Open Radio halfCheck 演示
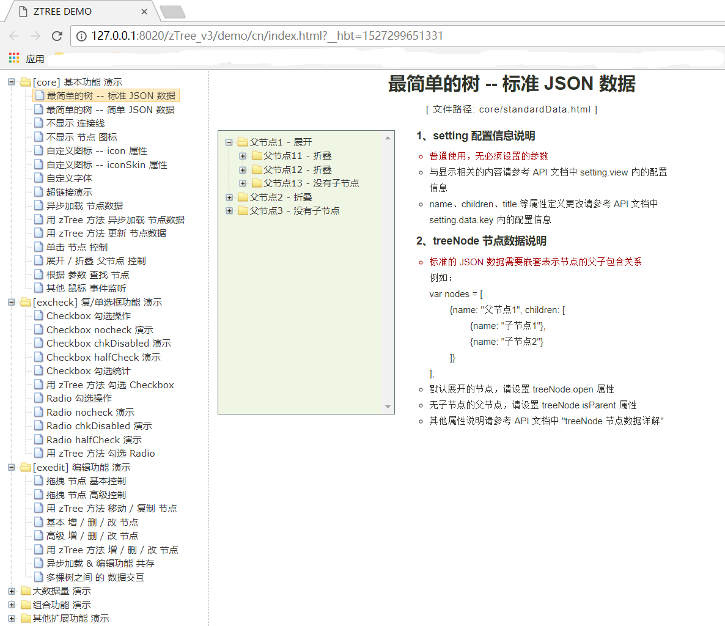Viewport: 725px width, 626px height. [94, 440]
